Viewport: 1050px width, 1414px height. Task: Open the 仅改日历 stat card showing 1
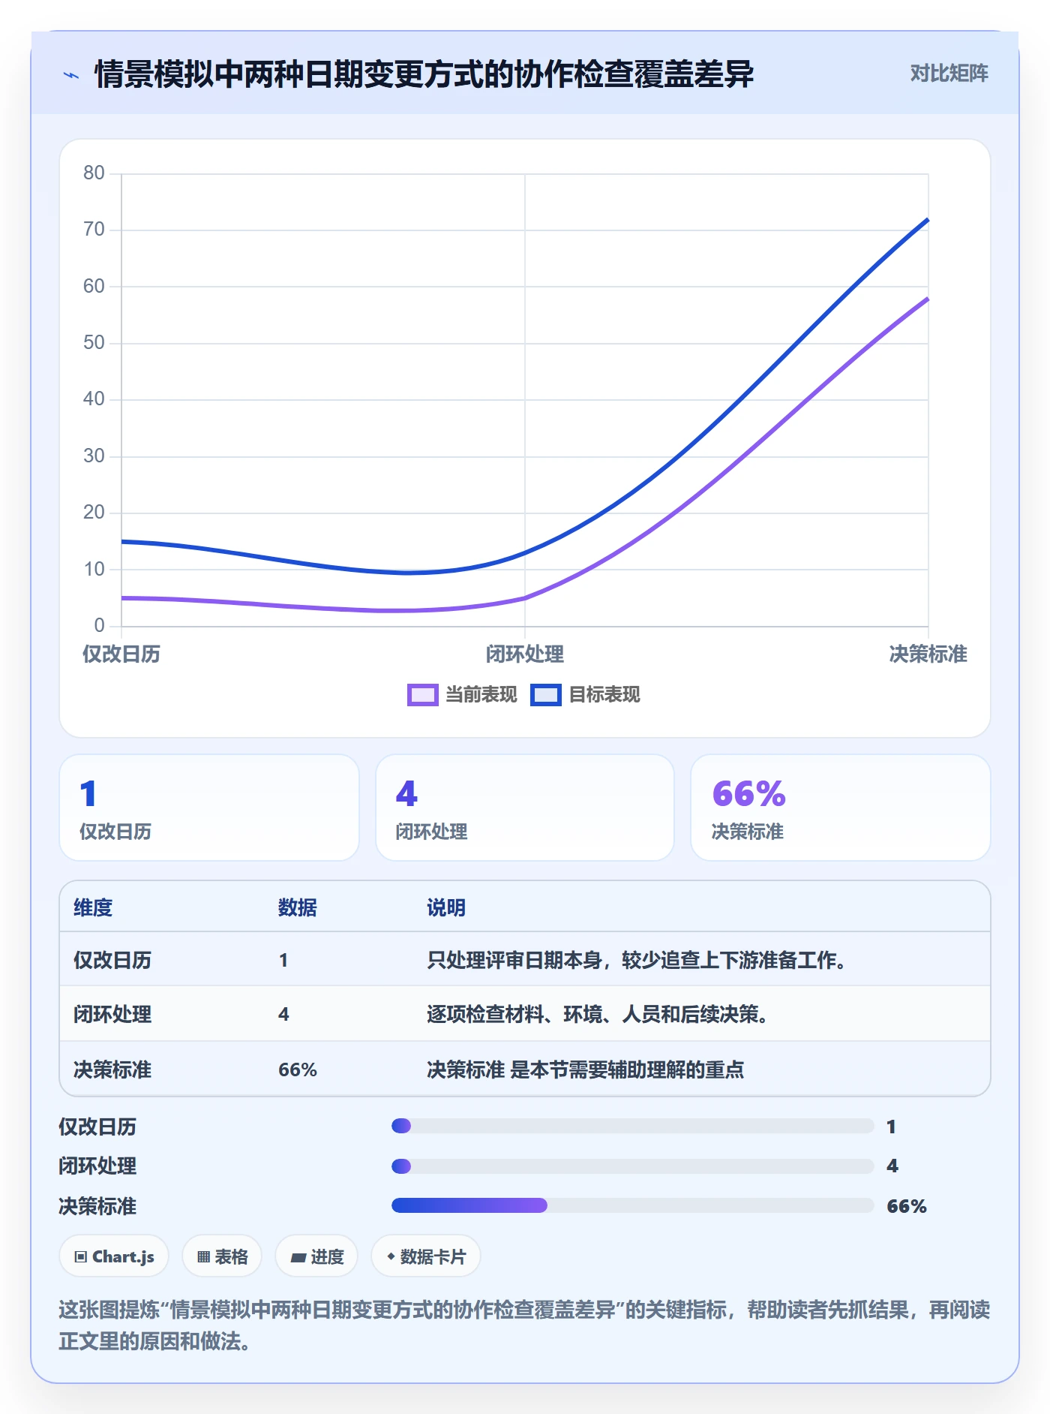(x=209, y=808)
